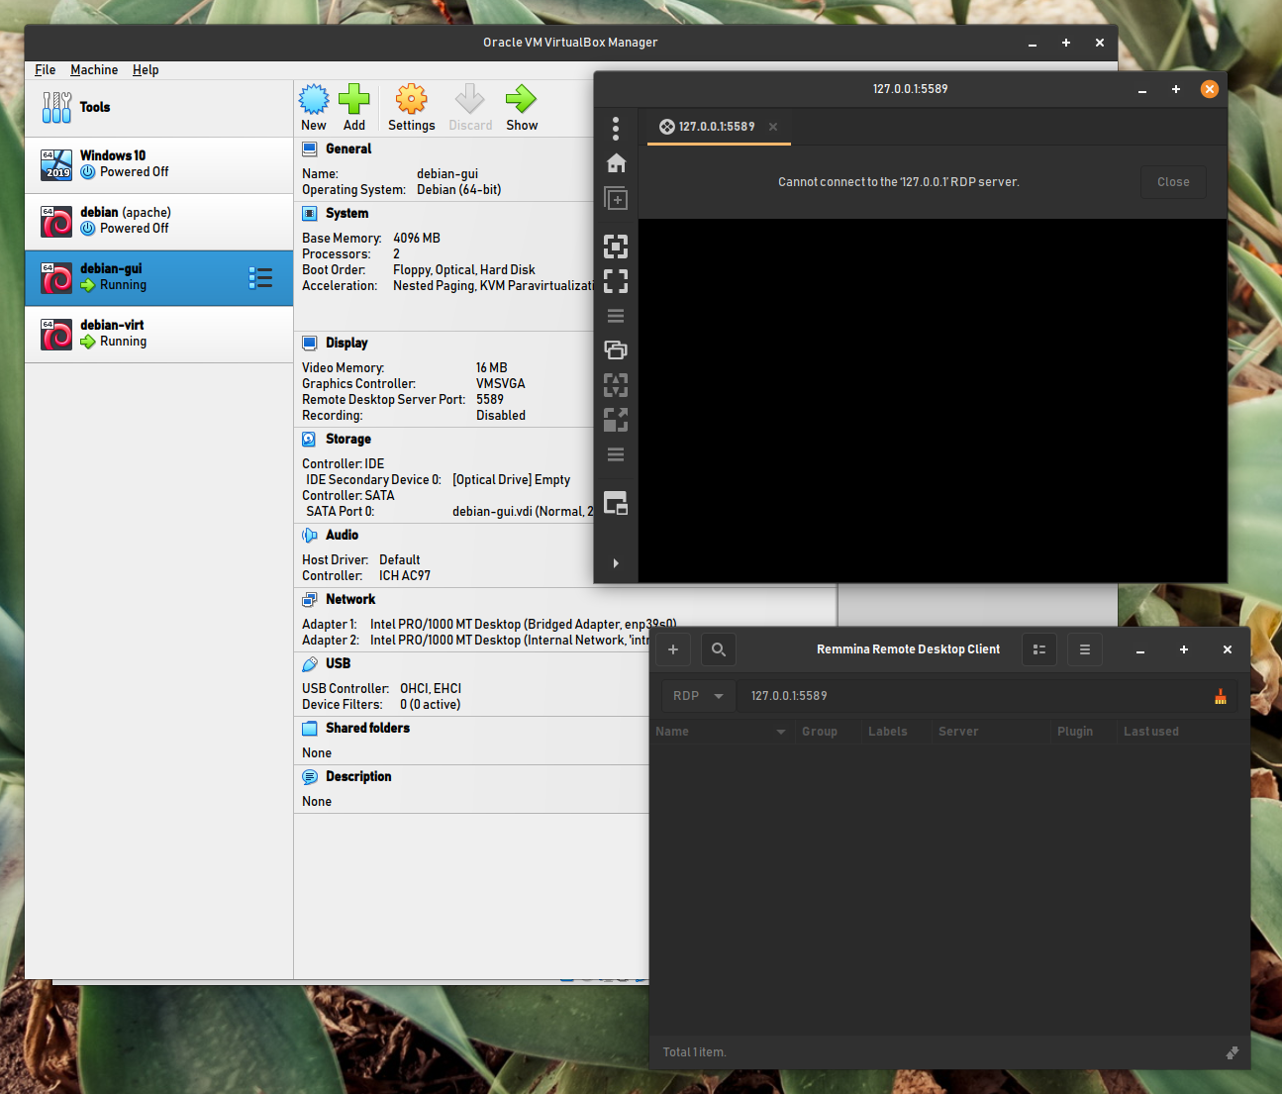Open Description section header link
1282x1094 pixels.
pyautogui.click(x=358, y=777)
